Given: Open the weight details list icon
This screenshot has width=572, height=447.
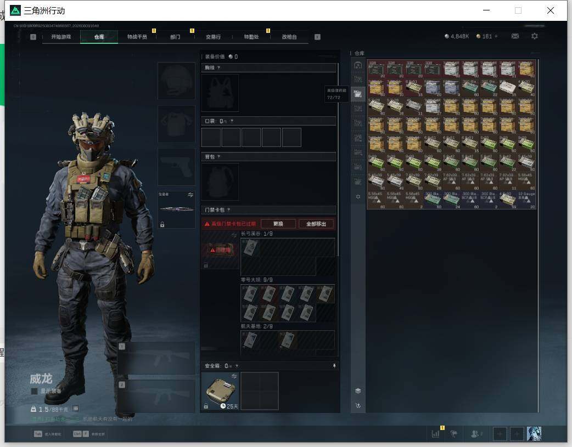Looking at the screenshot, I should [x=75, y=409].
